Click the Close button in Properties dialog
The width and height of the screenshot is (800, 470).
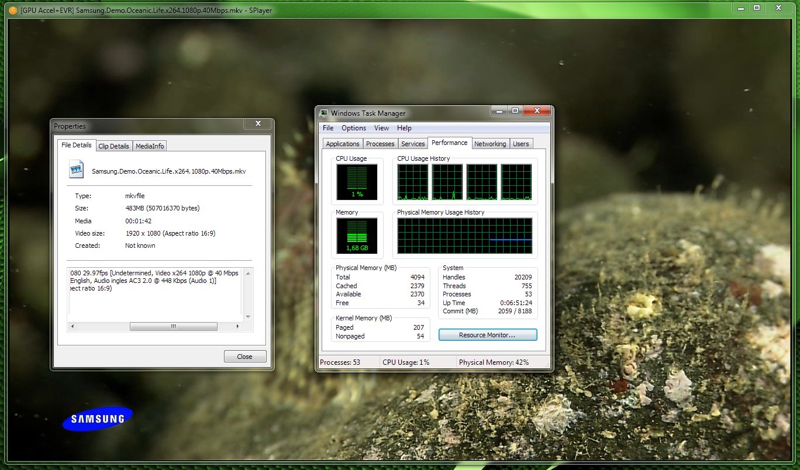[x=244, y=357]
